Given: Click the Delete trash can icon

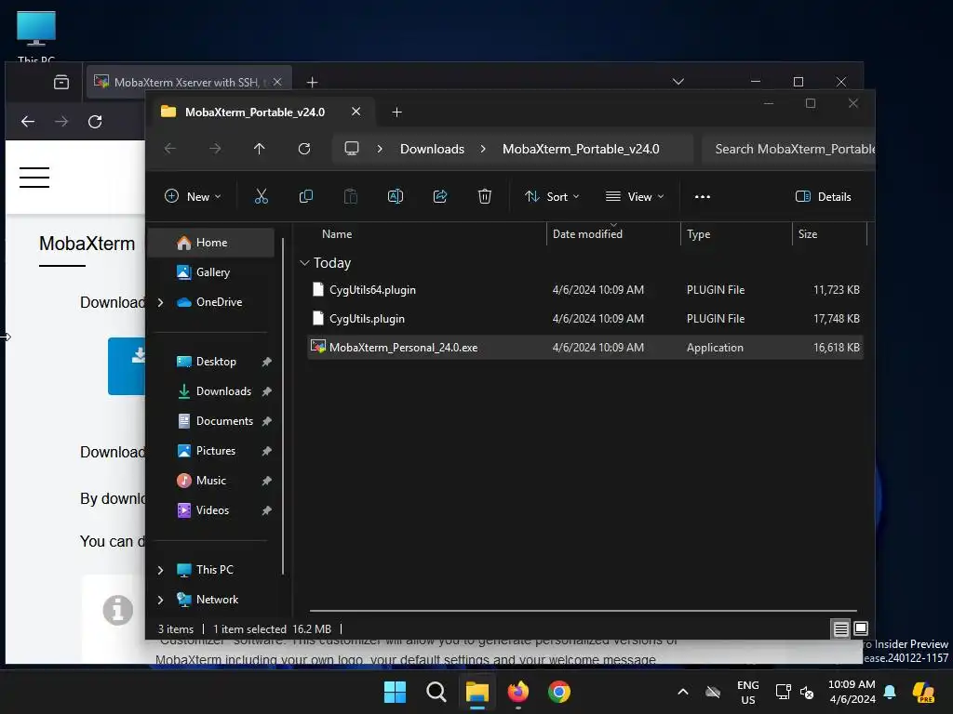Looking at the screenshot, I should click(484, 196).
